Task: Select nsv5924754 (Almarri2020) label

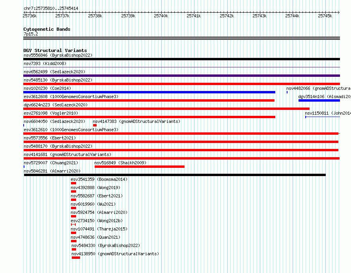Action: click(99, 212)
